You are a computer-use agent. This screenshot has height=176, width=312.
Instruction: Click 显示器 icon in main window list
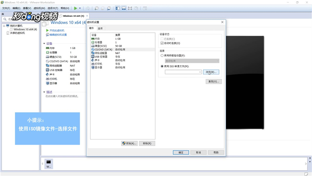(x=47, y=83)
